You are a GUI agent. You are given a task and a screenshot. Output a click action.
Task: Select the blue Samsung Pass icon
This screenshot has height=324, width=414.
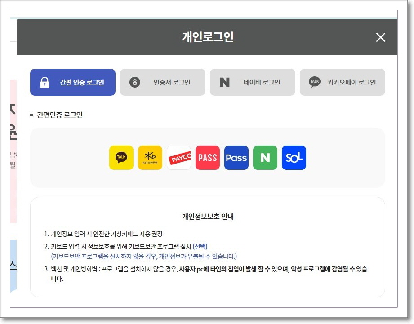[236, 158]
